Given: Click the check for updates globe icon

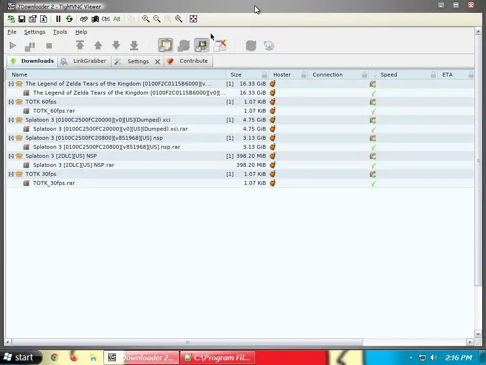Looking at the screenshot, I should click(x=269, y=46).
